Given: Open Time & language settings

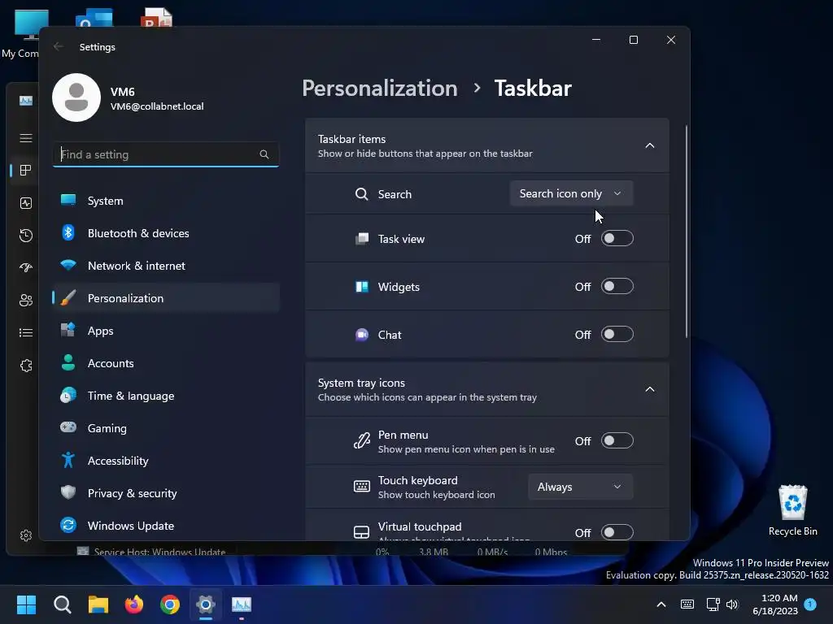Looking at the screenshot, I should point(166,396).
